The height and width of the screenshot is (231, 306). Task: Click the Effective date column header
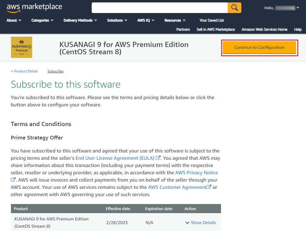(x=118, y=209)
